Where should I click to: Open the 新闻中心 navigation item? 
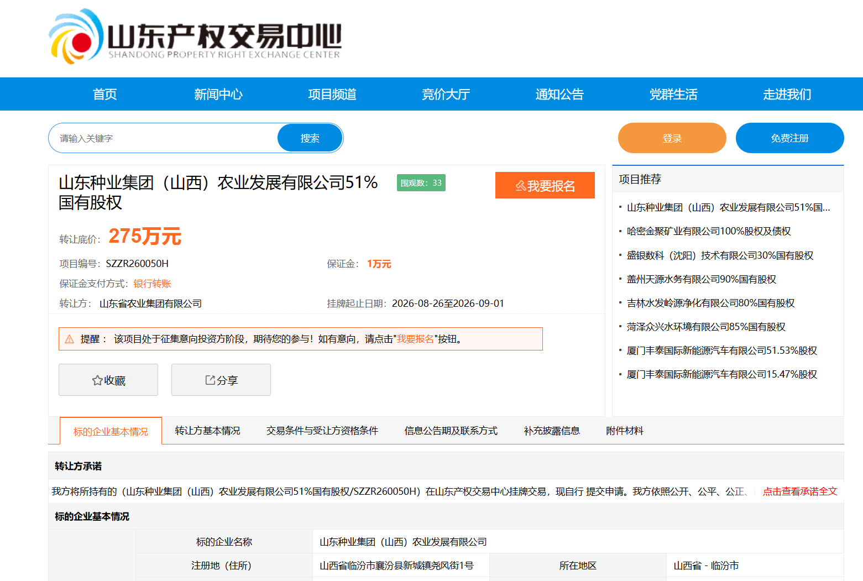coord(218,95)
